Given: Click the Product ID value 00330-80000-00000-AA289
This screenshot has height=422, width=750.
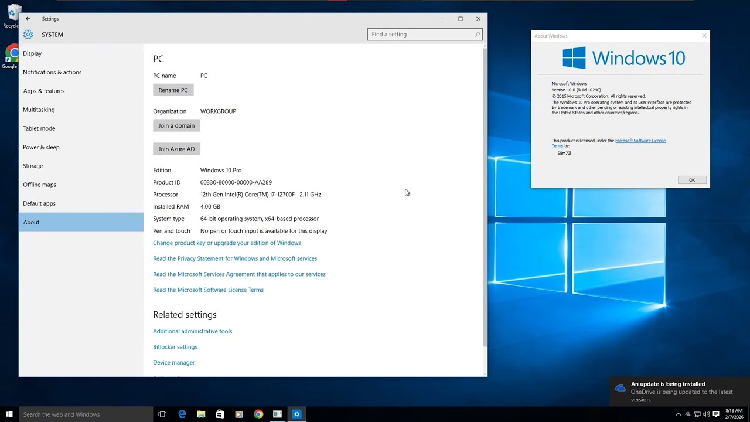Looking at the screenshot, I should pos(236,182).
